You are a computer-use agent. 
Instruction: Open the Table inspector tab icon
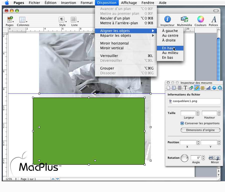pos(202,88)
